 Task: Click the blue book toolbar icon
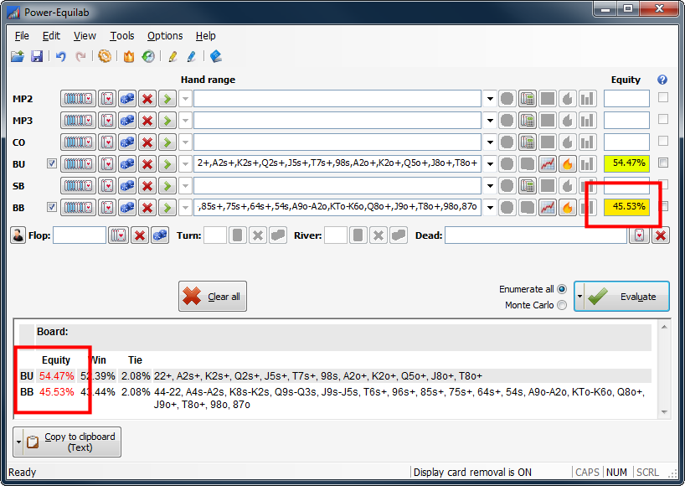click(x=216, y=56)
